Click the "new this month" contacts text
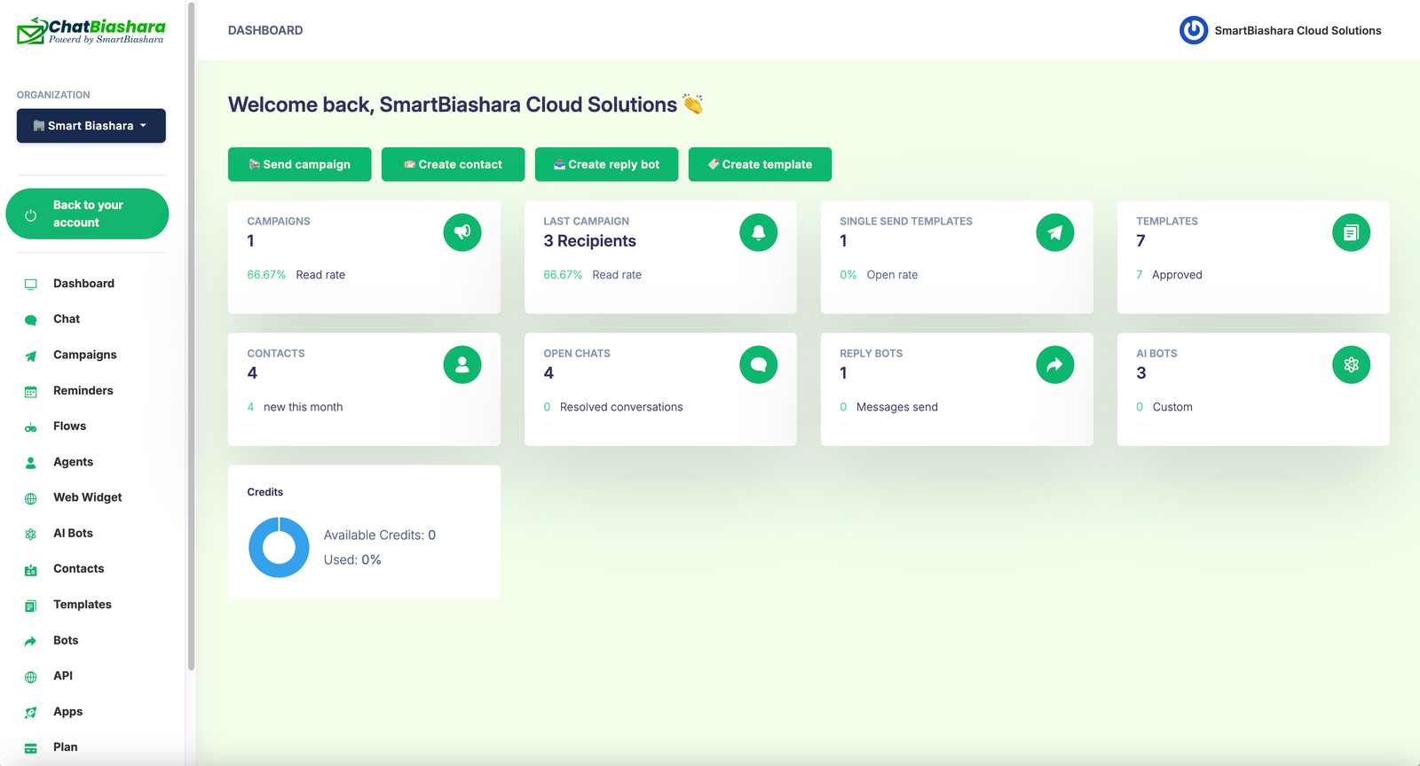 click(x=303, y=407)
